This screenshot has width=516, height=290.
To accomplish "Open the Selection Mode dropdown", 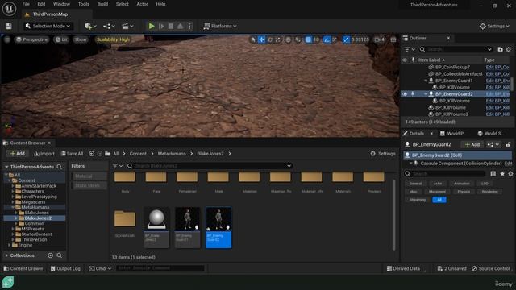I will (48, 26).
